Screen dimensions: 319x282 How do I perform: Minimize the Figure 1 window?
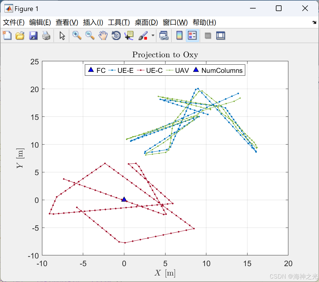(253, 8)
